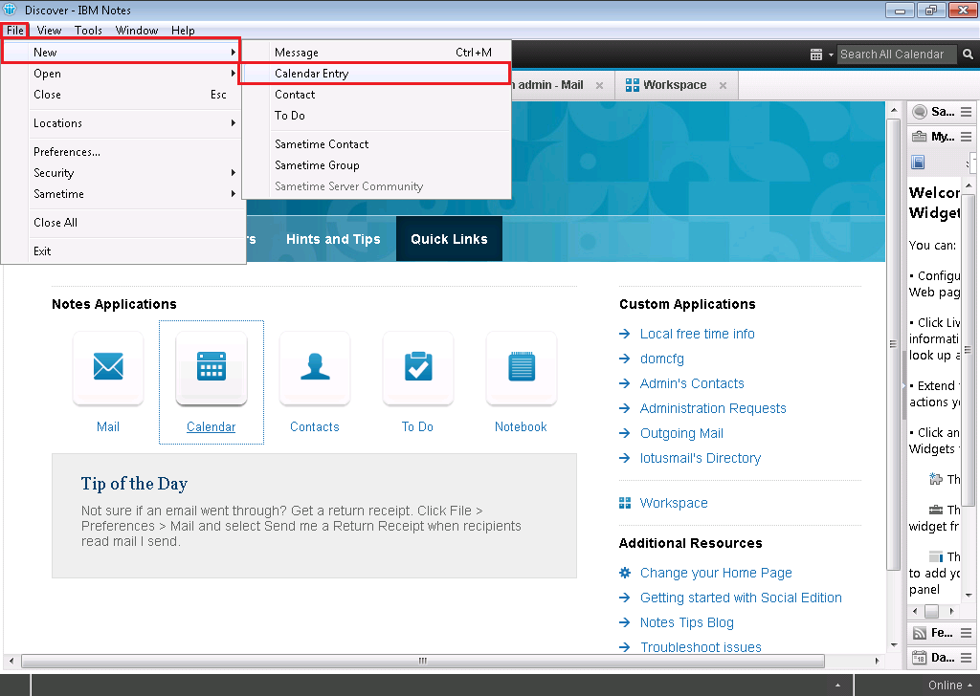
Task: Click the Day-At-A-Glance sidebar icon
Action: [920, 658]
